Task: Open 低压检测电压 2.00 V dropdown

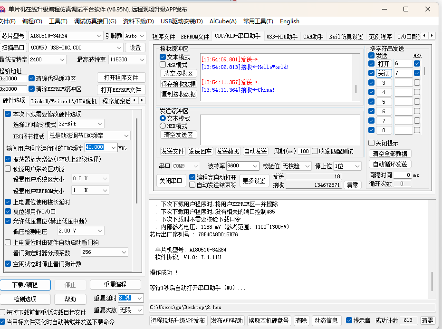Action: coord(100,231)
